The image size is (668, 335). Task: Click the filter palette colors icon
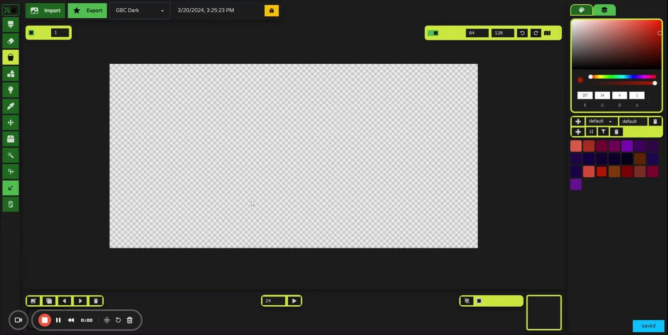[x=603, y=131]
